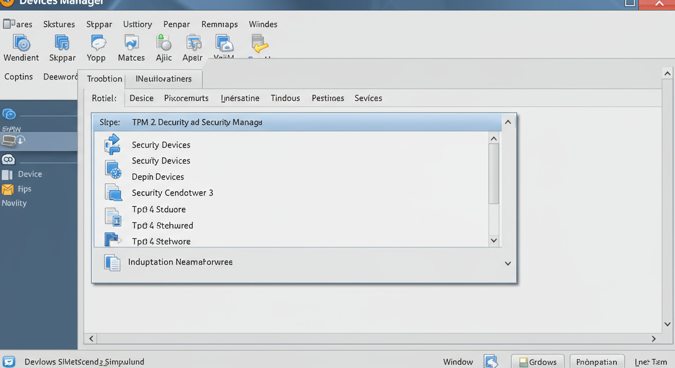Collapse the TPM 2 Decurity header chevron

(508, 122)
